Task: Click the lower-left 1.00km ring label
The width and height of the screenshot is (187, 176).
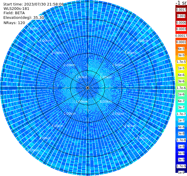Action: 82,101
